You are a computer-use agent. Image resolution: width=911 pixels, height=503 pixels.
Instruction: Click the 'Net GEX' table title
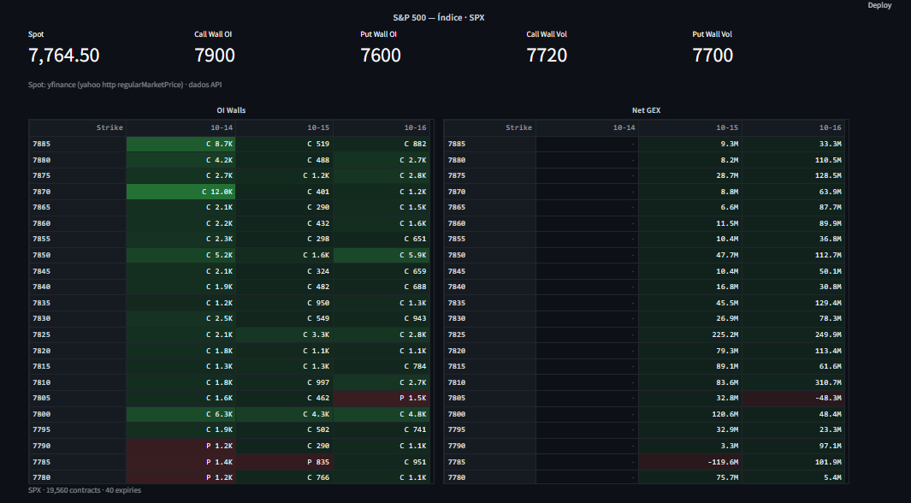pos(646,110)
